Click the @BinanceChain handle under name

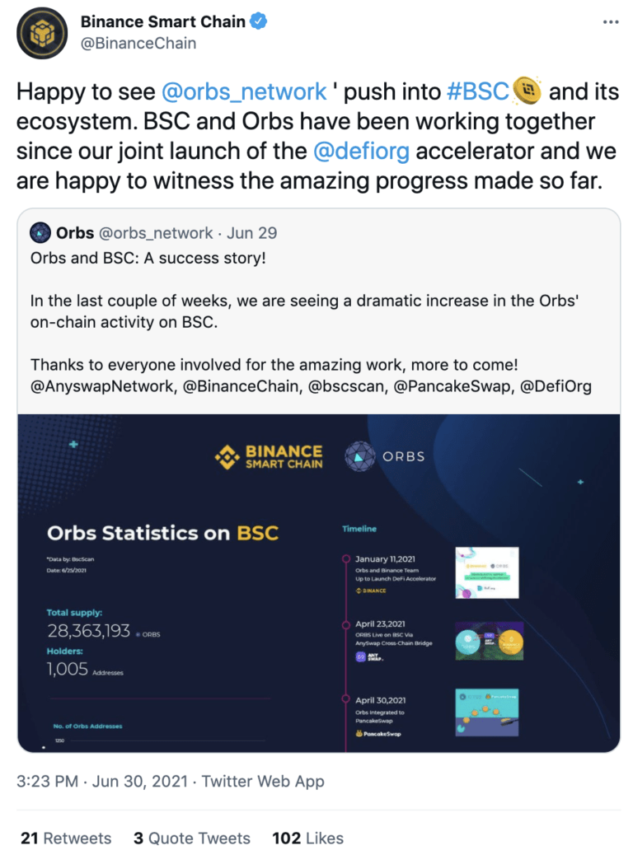click(138, 43)
